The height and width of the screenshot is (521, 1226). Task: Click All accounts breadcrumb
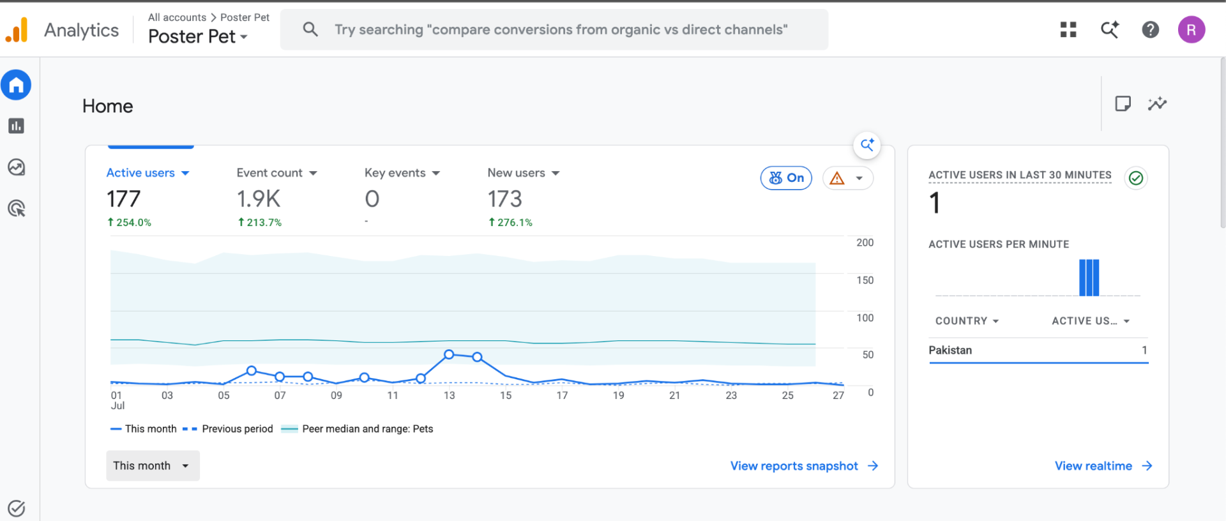(x=177, y=17)
